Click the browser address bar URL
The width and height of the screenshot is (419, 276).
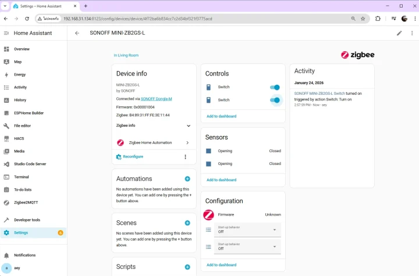[175, 19]
